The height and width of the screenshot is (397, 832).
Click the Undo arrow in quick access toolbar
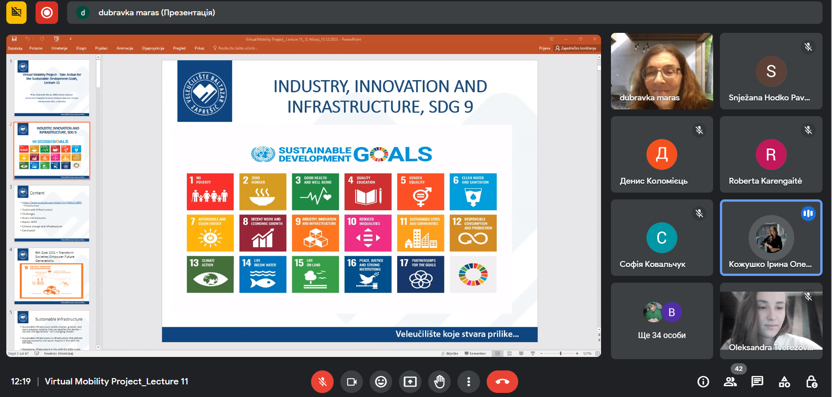pos(27,39)
